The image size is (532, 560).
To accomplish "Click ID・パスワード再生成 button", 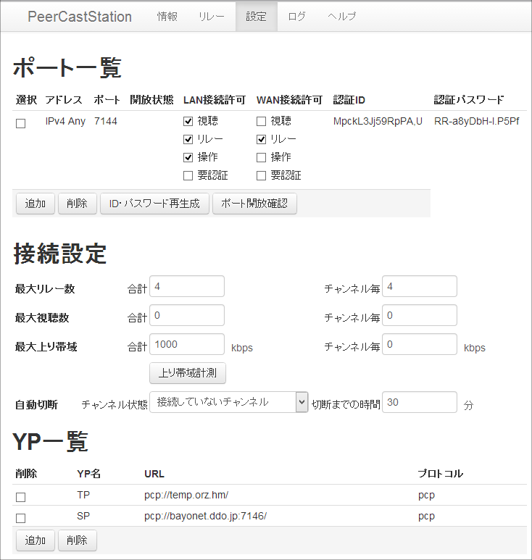I will 154,204.
